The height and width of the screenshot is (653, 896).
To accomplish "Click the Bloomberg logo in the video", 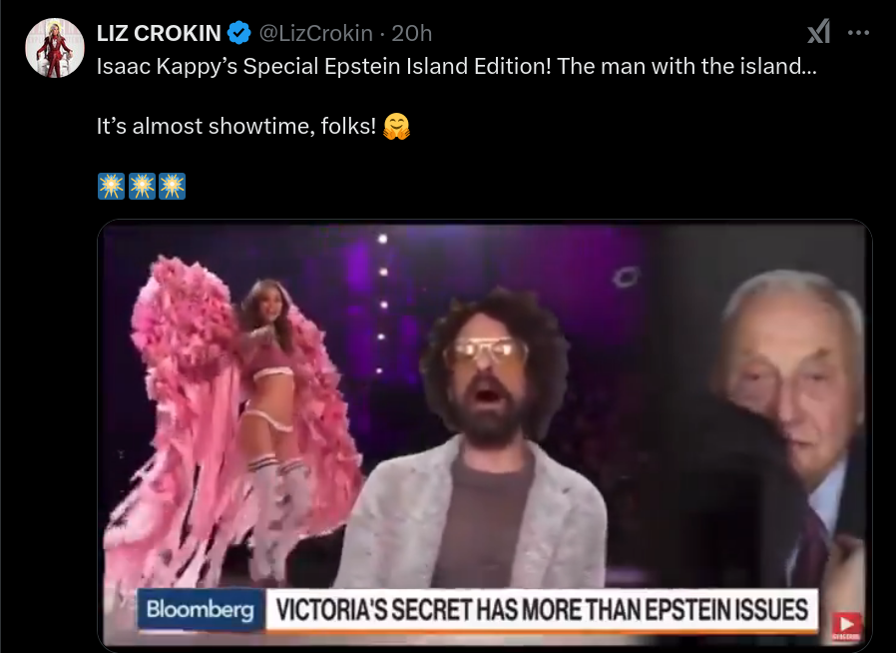I will pos(201,609).
